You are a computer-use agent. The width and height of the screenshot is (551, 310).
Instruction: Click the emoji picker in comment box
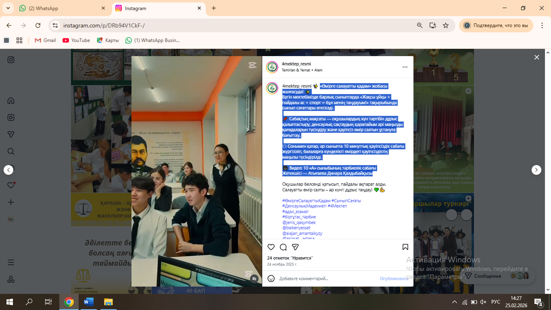click(x=271, y=279)
